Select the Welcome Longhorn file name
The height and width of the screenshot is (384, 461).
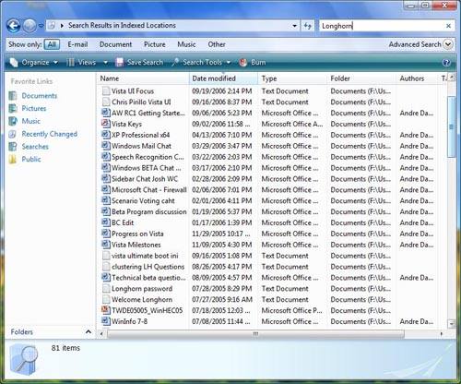coord(142,299)
